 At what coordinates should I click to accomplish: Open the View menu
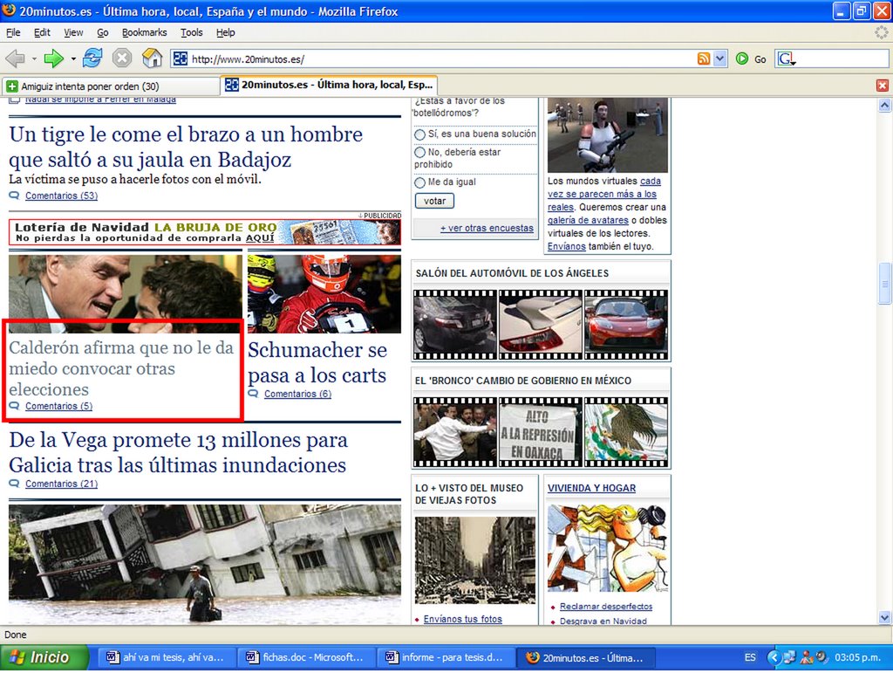pos(73,32)
